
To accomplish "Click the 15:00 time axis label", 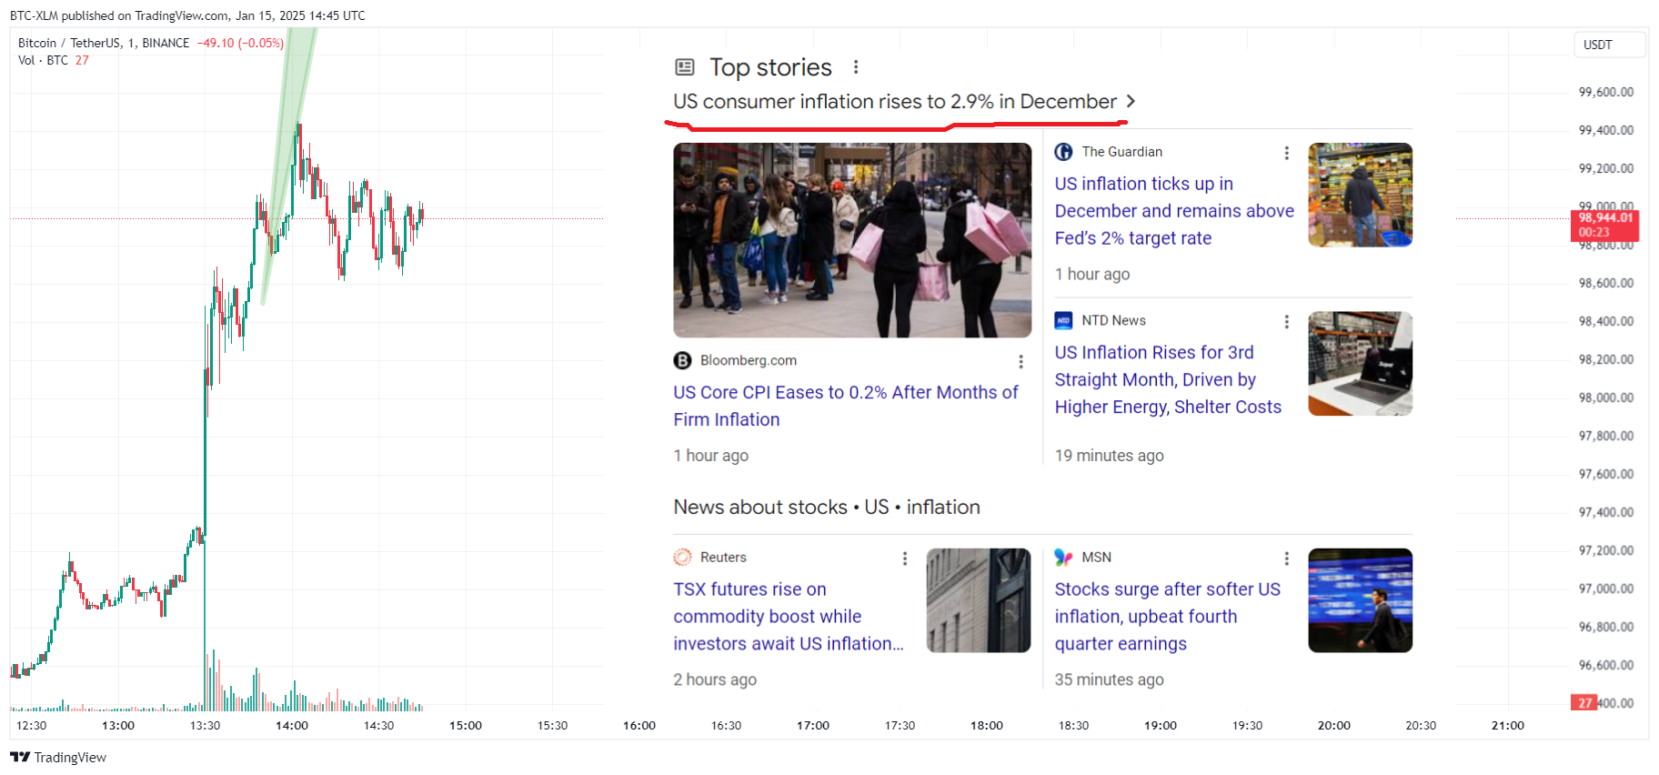I will [466, 725].
